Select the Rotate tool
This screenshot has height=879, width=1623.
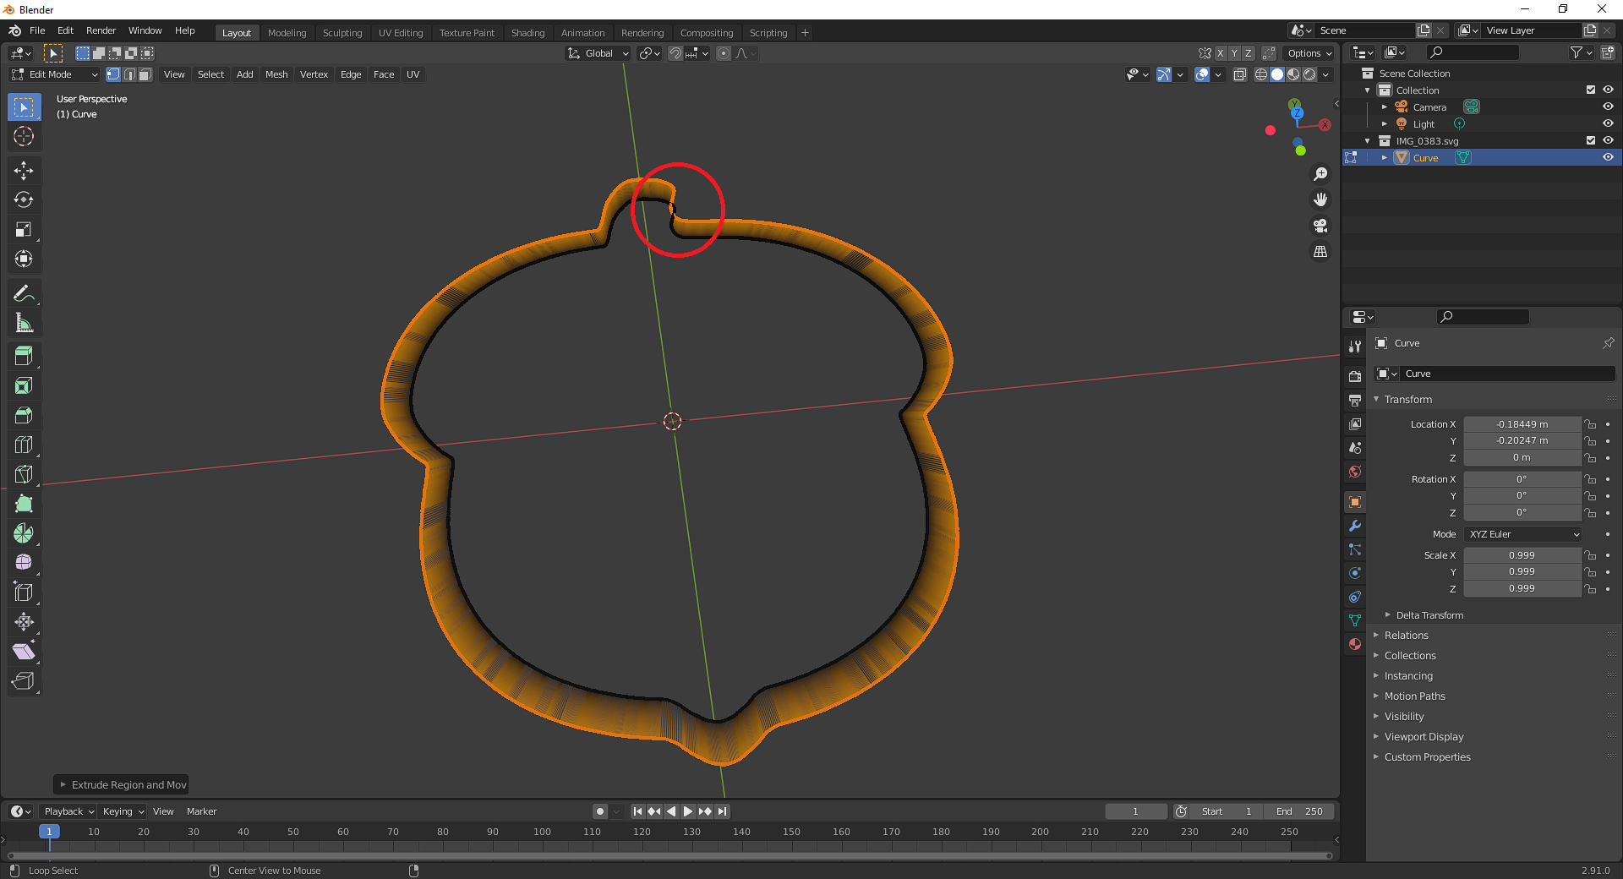point(24,199)
